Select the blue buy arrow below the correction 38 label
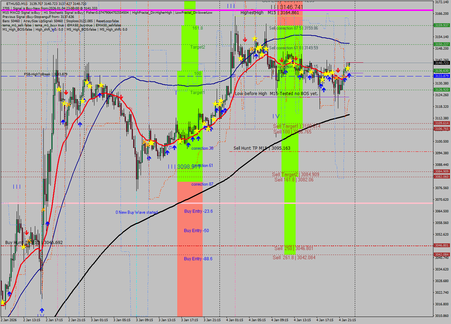Screen dimensions: 451x324 coord(189,145)
